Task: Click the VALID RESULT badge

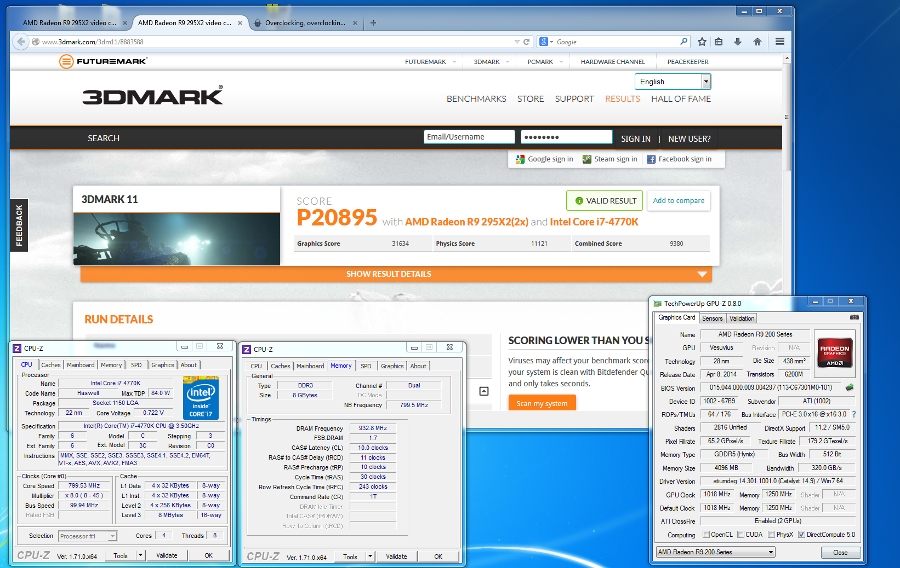Action: point(606,201)
